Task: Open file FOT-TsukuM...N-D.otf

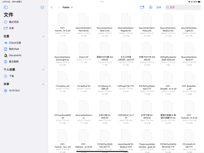Action: [189, 112]
